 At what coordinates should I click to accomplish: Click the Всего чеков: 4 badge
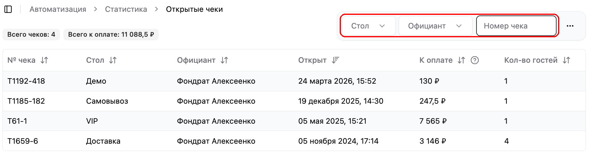tap(31, 35)
